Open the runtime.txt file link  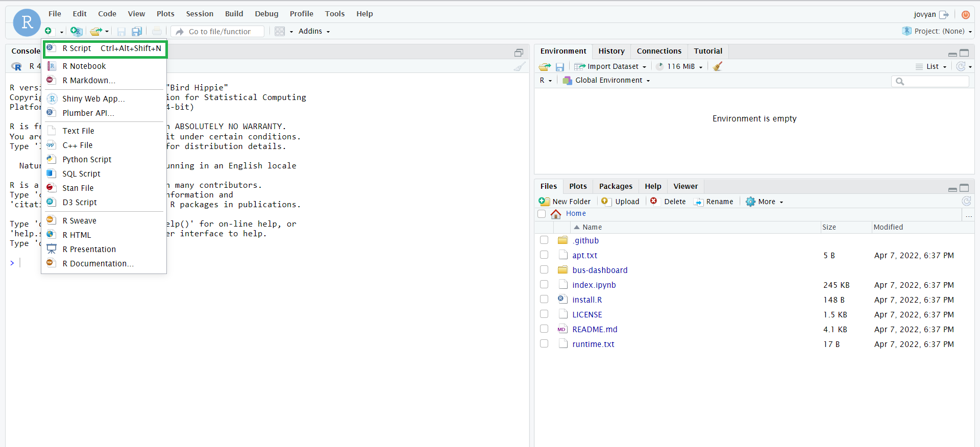593,344
